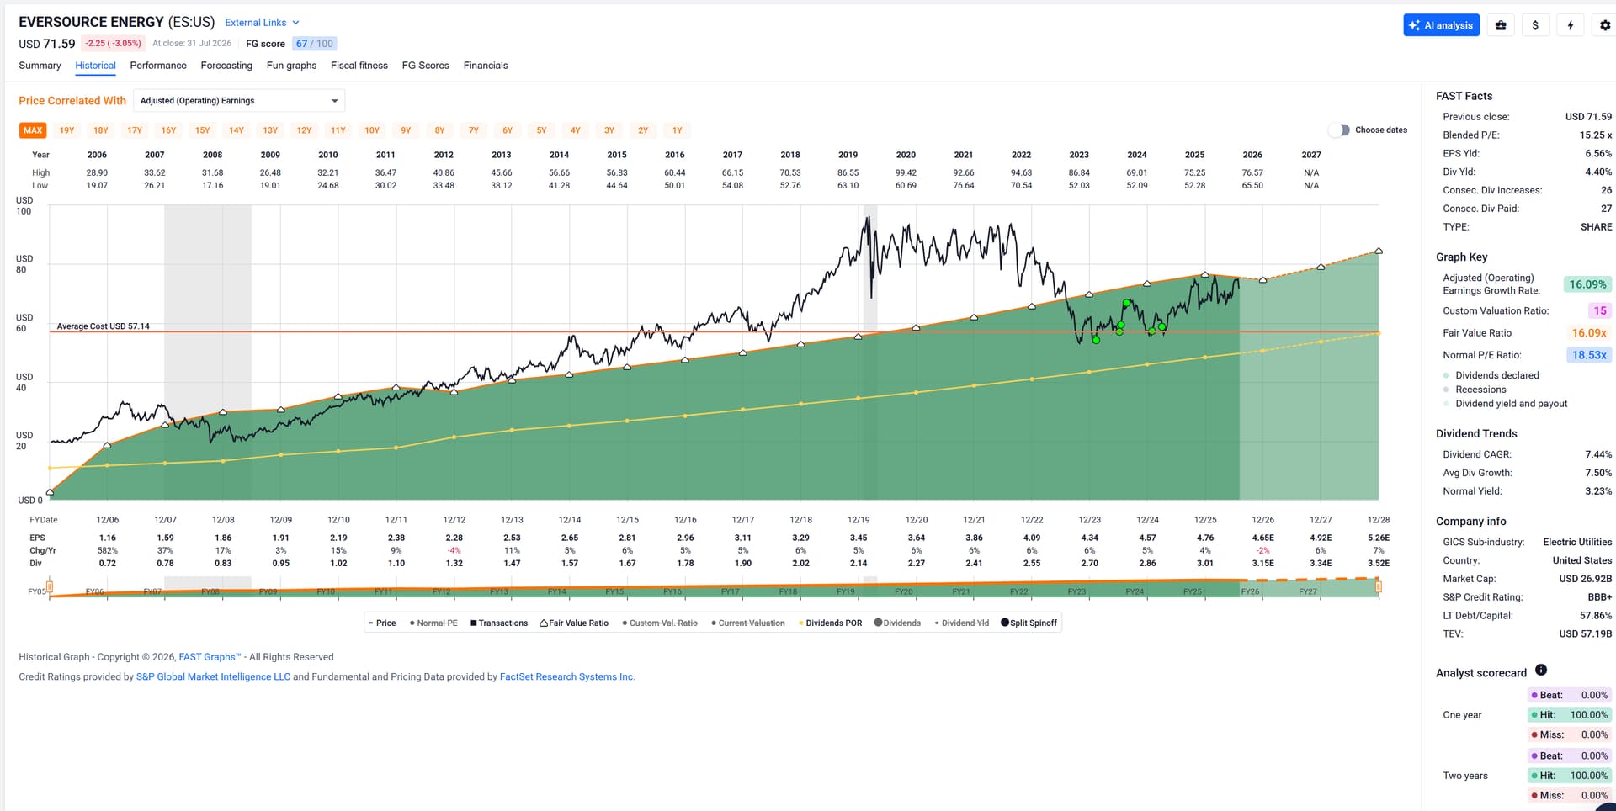The height and width of the screenshot is (811, 1616).
Task: Enable Normal PE in chart legend
Action: tap(433, 623)
